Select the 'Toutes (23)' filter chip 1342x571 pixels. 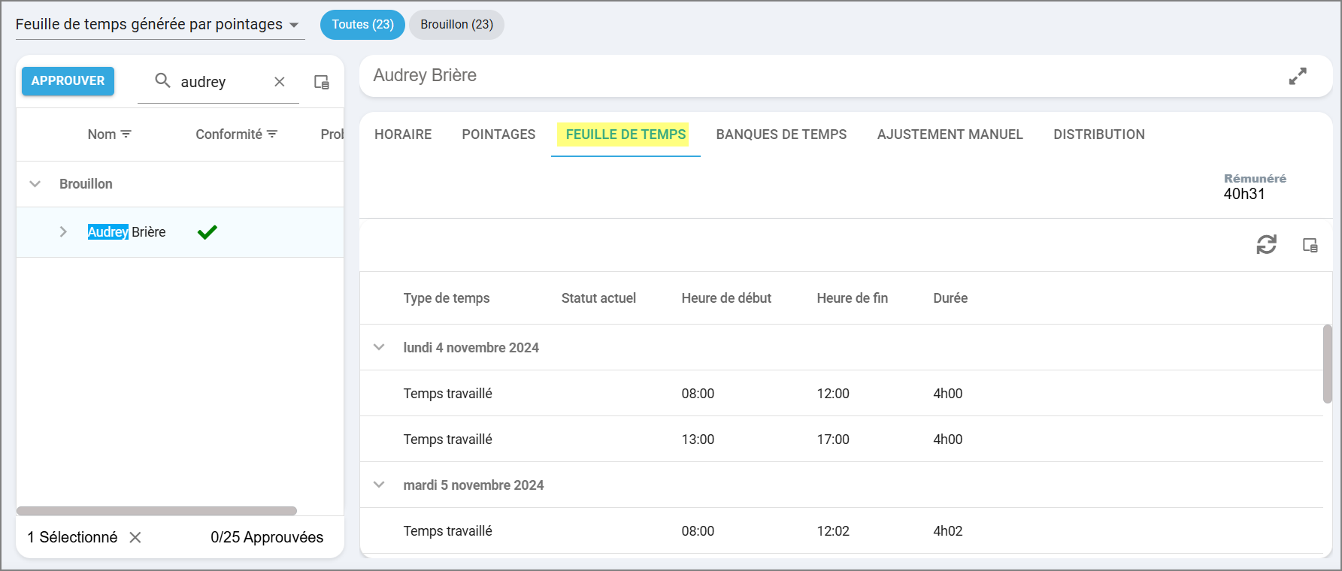coord(362,25)
